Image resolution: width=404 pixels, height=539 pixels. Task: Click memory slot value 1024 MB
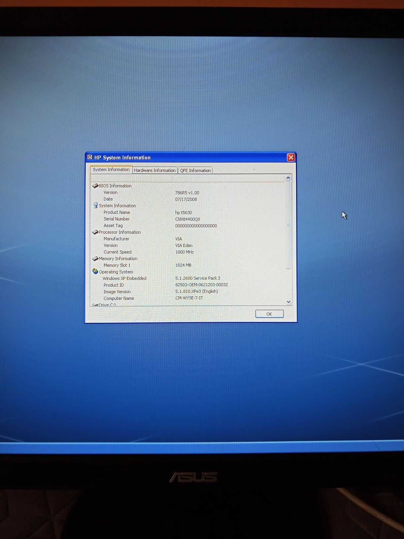[x=183, y=265]
